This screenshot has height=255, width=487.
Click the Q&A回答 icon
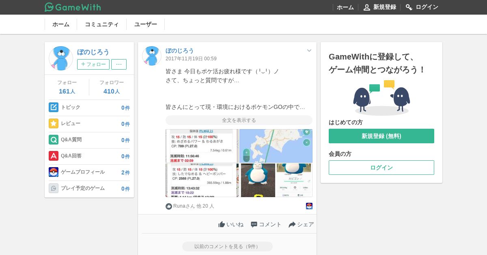(x=54, y=156)
